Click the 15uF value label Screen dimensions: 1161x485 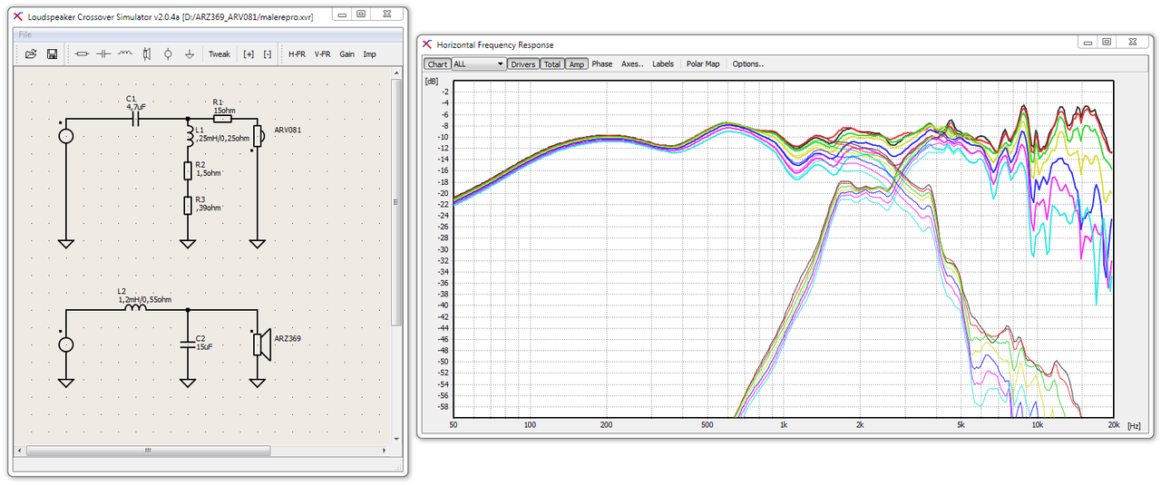[204, 347]
